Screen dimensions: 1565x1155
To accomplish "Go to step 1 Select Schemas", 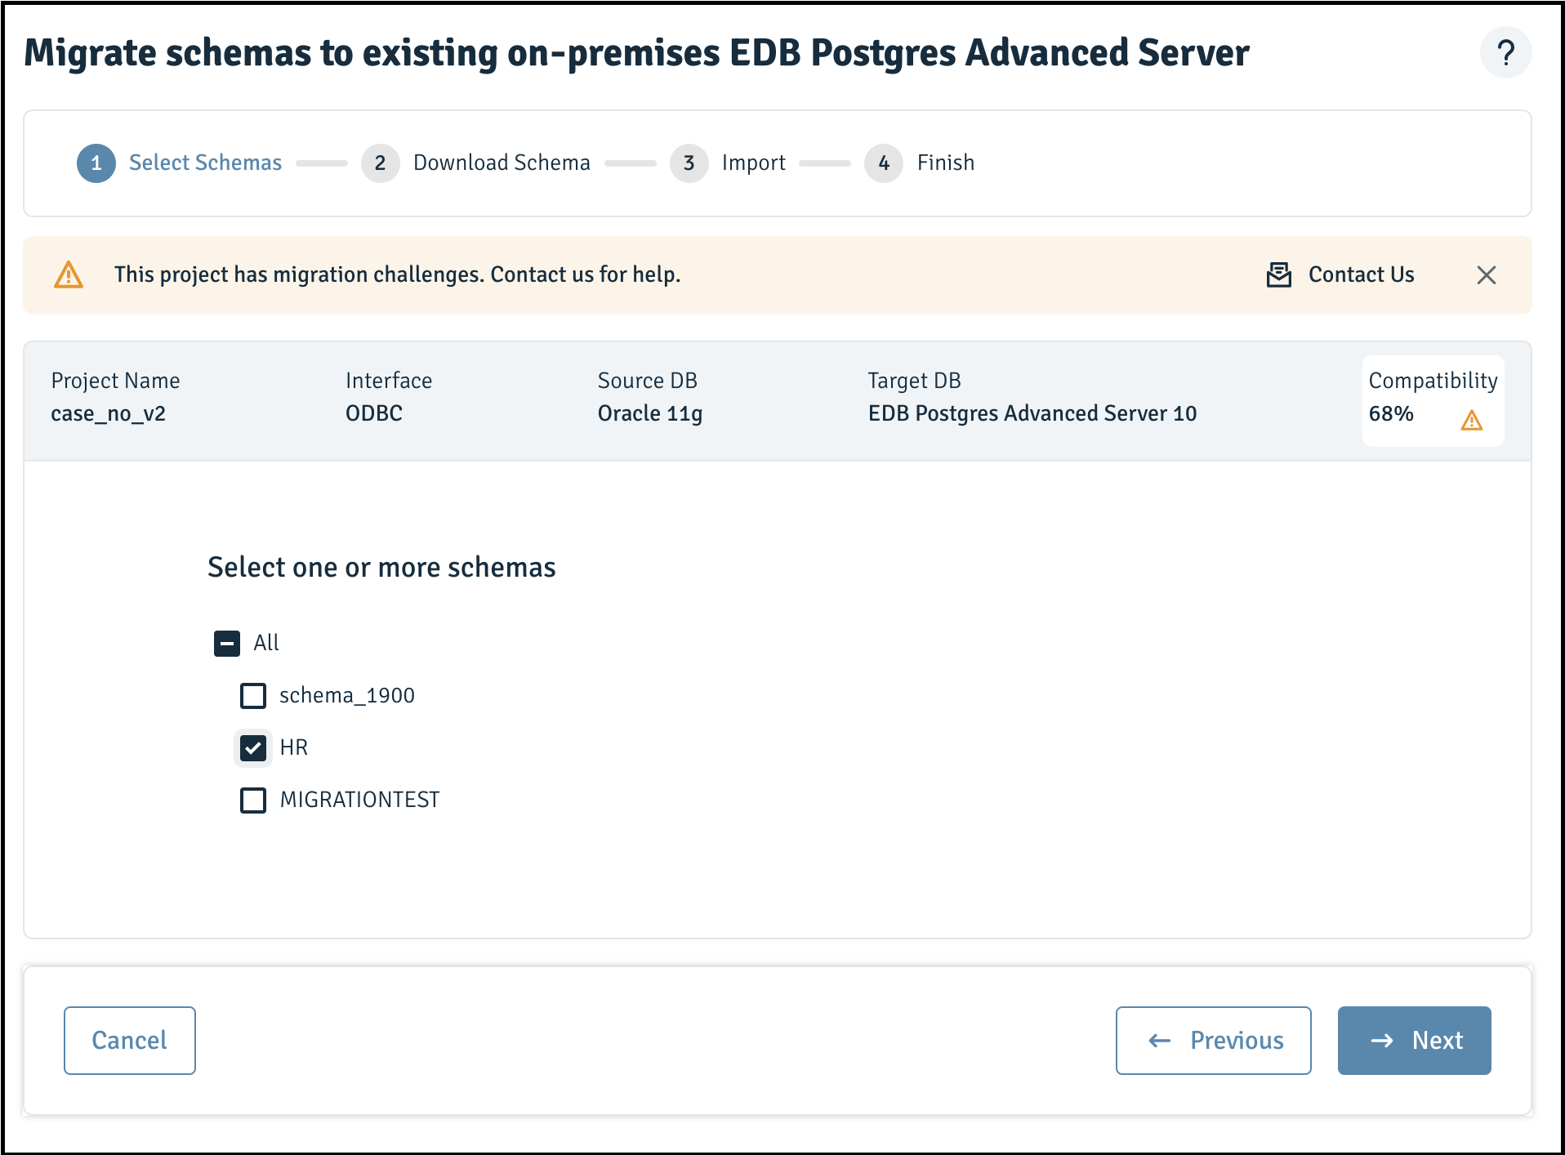I will click(x=179, y=163).
